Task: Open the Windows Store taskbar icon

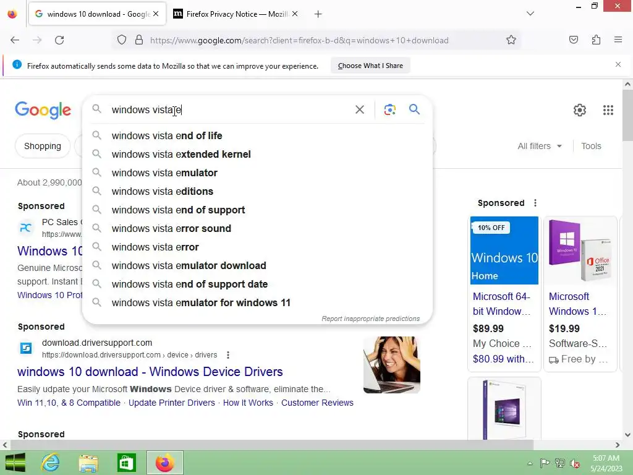Action: tap(126, 463)
